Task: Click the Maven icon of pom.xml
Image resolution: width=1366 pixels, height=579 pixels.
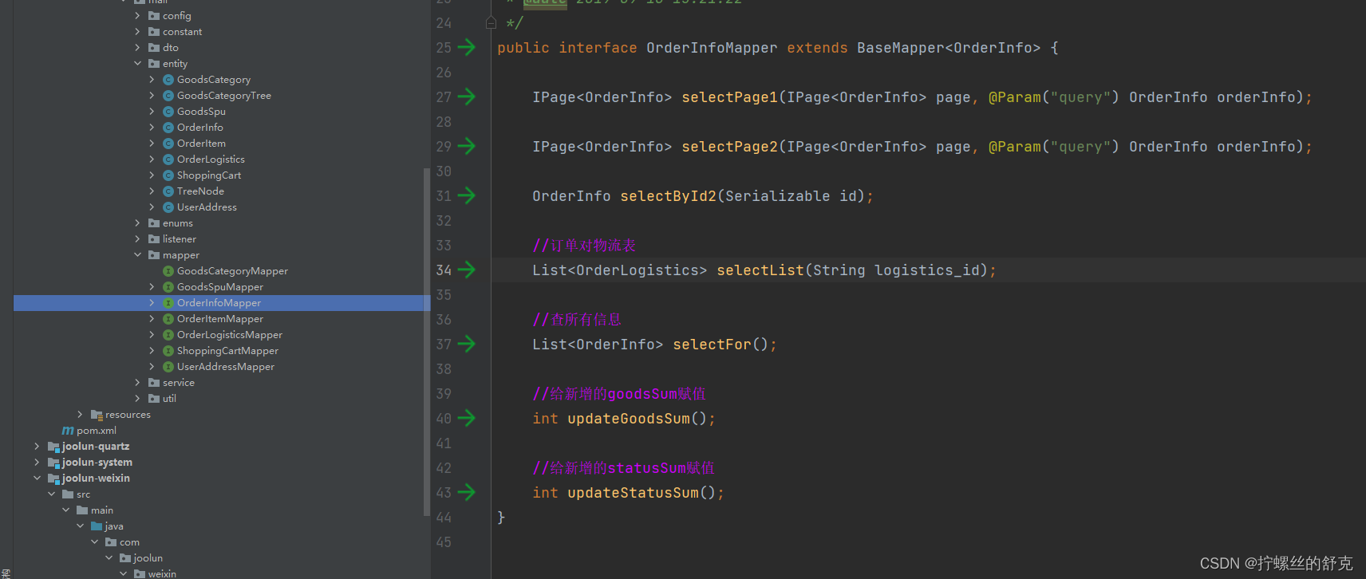Action: (x=68, y=431)
